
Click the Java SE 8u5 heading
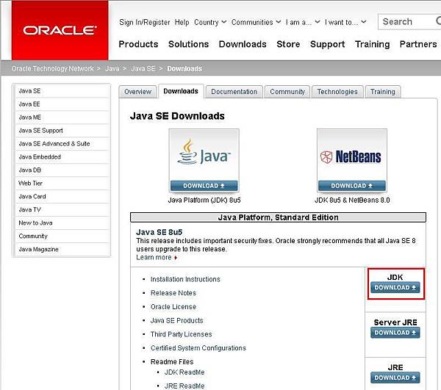pyautogui.click(x=159, y=232)
